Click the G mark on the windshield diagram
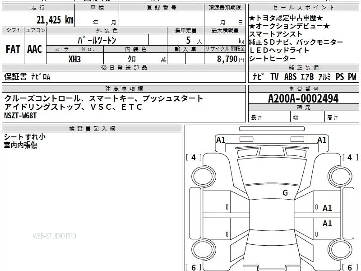 (x=285, y=193)
